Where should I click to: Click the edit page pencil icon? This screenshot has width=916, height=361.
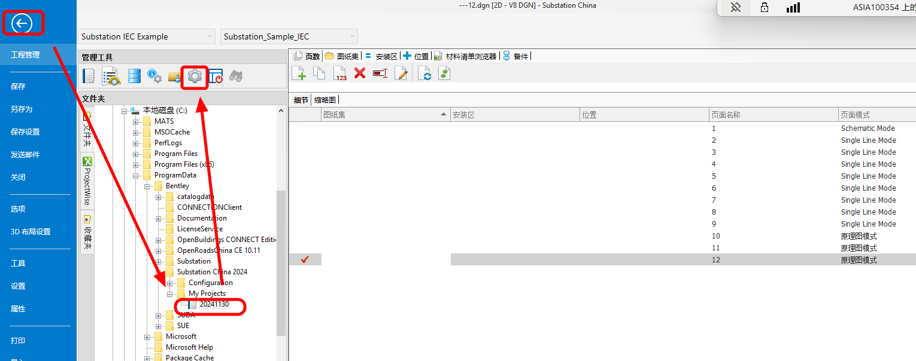click(x=401, y=74)
